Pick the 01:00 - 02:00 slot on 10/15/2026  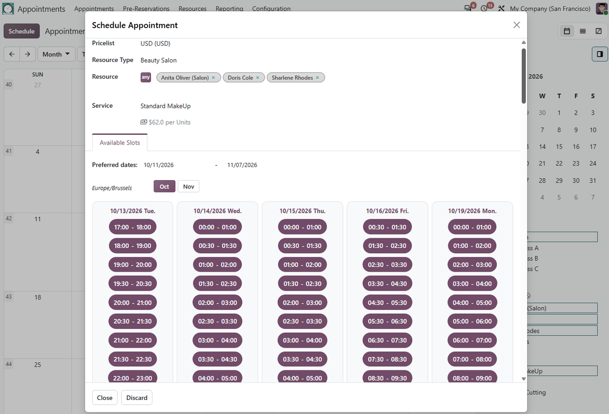click(302, 265)
